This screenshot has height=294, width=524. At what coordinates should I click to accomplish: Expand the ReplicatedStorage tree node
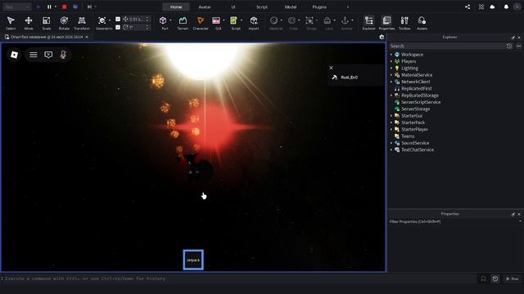391,96
